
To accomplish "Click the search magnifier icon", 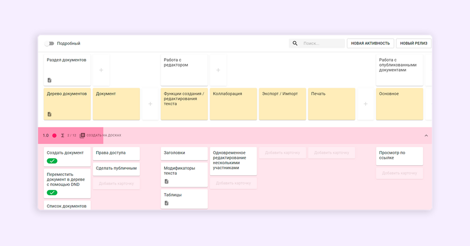I will [295, 43].
